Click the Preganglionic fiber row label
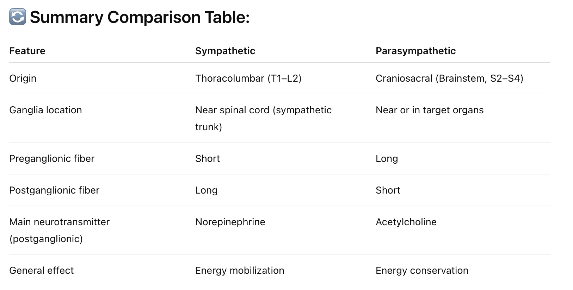Image resolution: width=573 pixels, height=290 pixels. 52,159
